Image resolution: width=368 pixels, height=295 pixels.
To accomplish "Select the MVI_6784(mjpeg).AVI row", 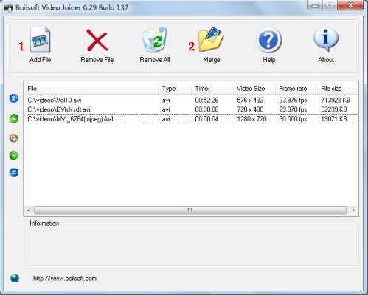I will 192,119.
